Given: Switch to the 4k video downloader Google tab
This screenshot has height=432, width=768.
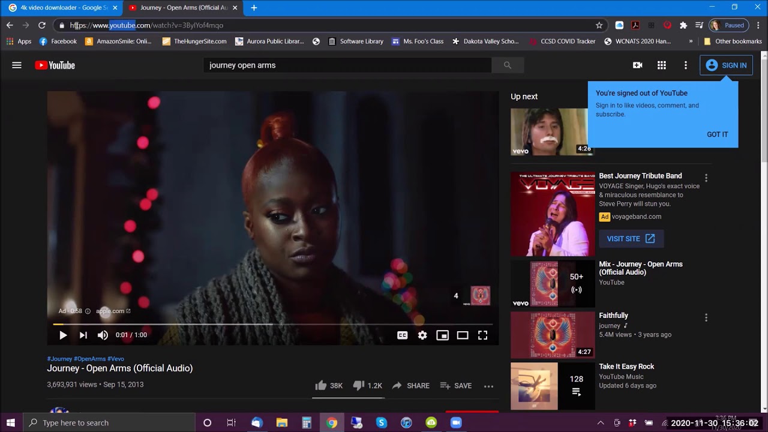Looking at the screenshot, I should click(62, 8).
